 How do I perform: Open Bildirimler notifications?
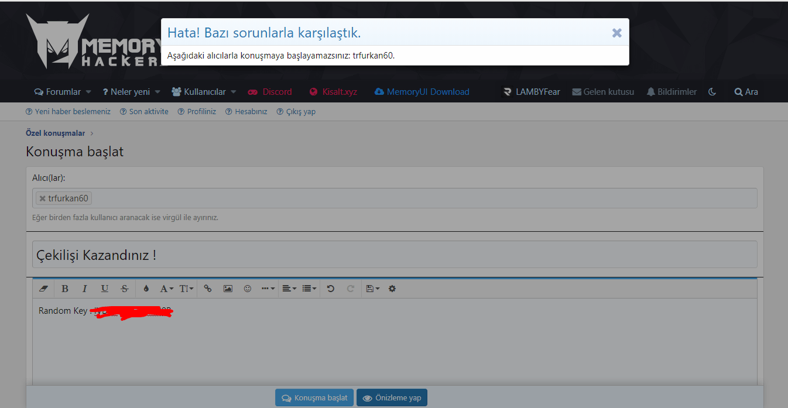[671, 92]
